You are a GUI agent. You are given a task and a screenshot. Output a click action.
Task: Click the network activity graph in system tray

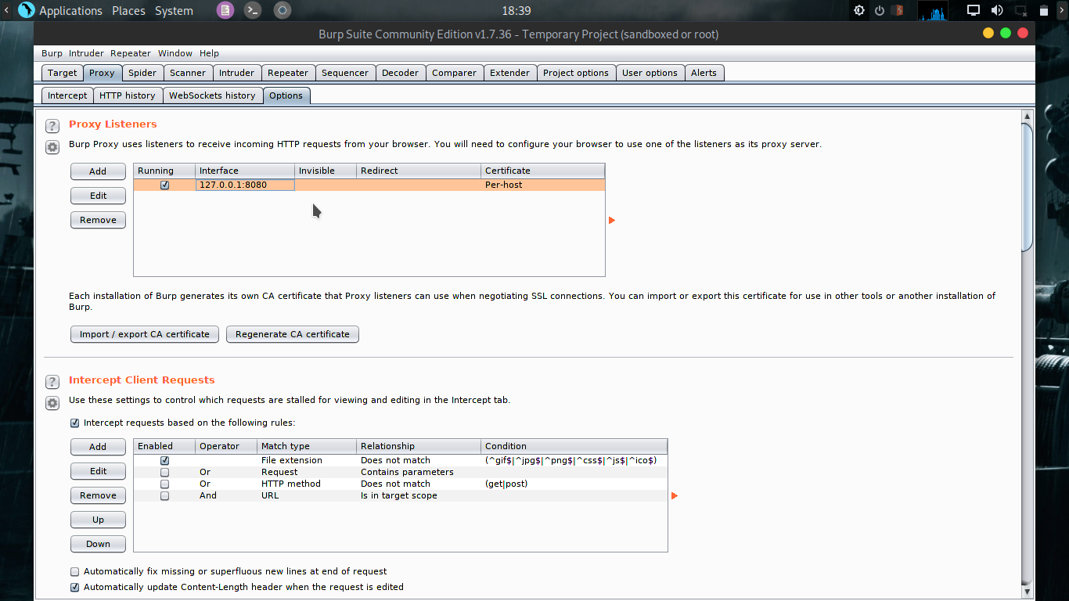(932, 11)
